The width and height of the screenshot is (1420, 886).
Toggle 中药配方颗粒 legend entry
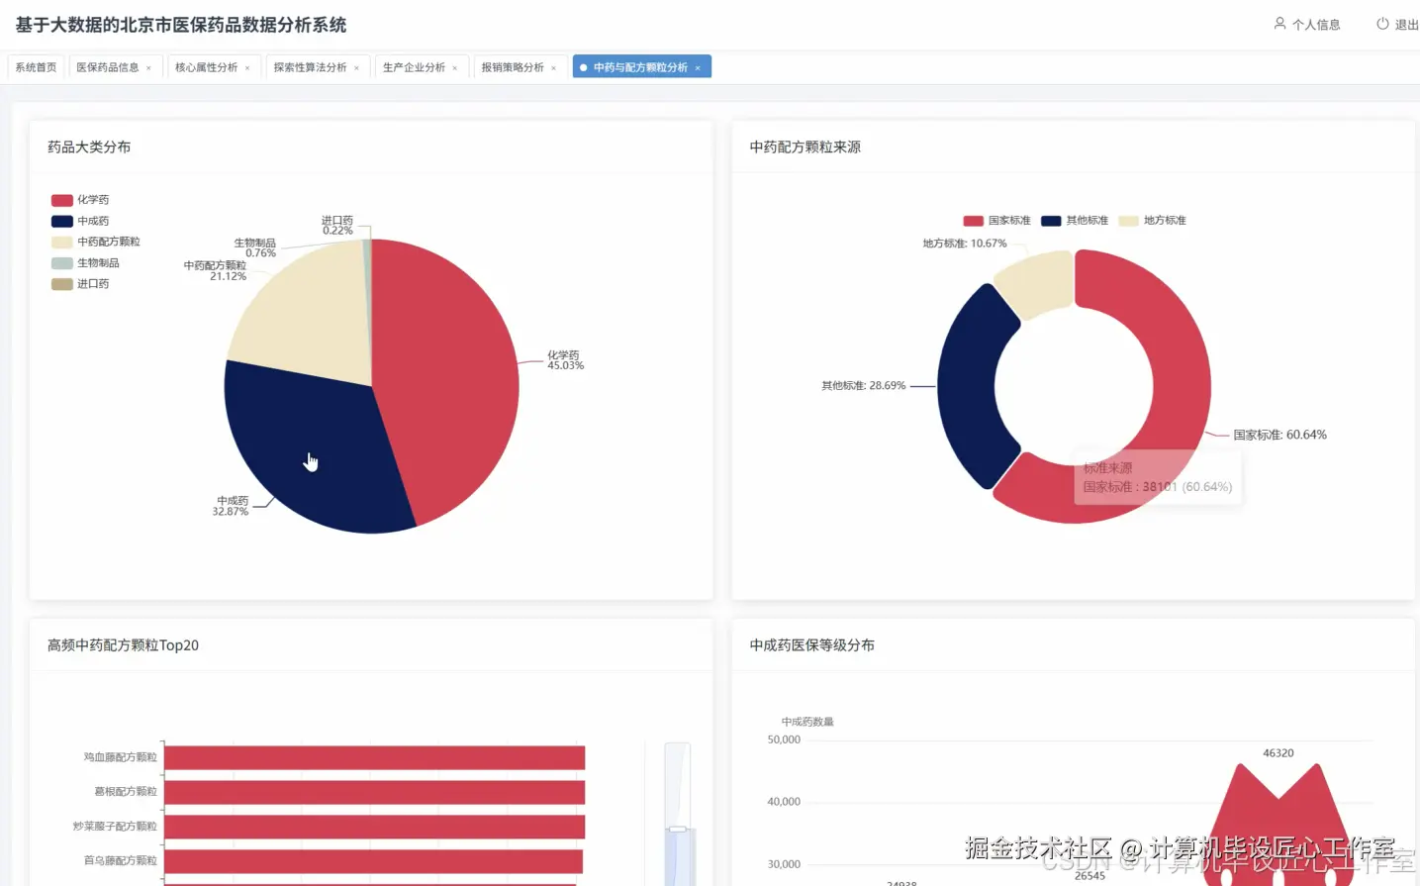click(96, 242)
